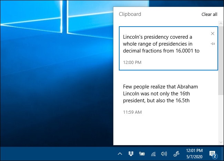This screenshot has height=161, width=224.
Task: Open the Action Center notifications icon
Action: (213, 154)
